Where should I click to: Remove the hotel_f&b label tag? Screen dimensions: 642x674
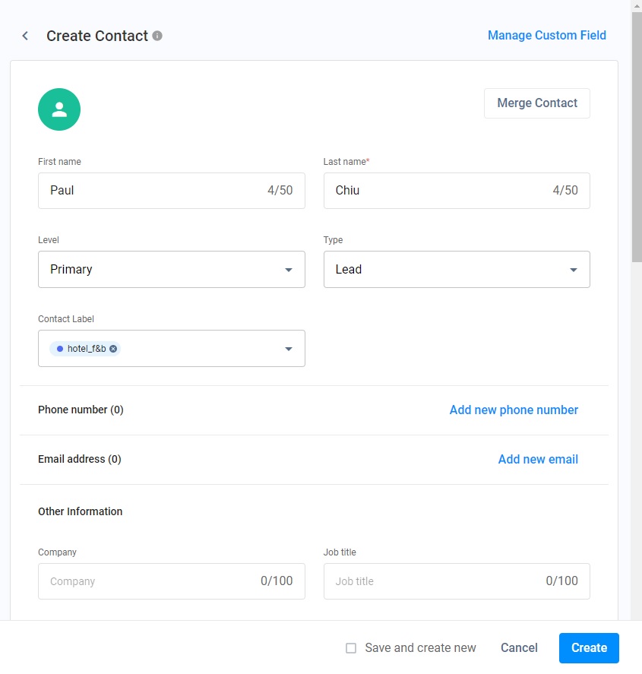click(113, 349)
